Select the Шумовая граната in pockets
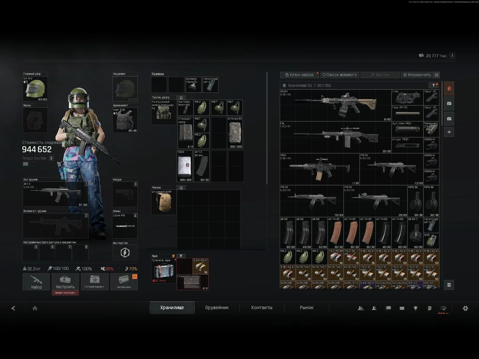The height and width of the screenshot is (359, 479). (x=193, y=84)
